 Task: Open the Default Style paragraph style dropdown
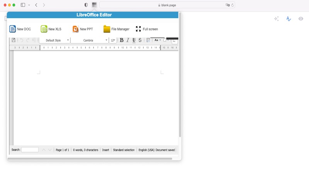click(54, 41)
